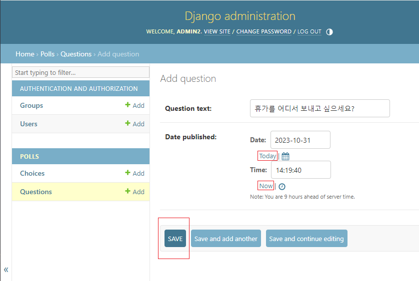Open the calendar date picker icon

[x=285, y=156]
